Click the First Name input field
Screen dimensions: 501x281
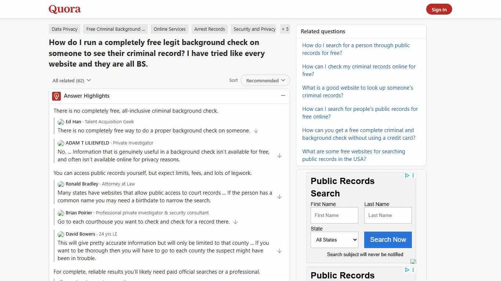pos(334,215)
